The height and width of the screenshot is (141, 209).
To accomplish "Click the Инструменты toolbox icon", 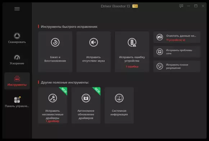I will [17, 79].
